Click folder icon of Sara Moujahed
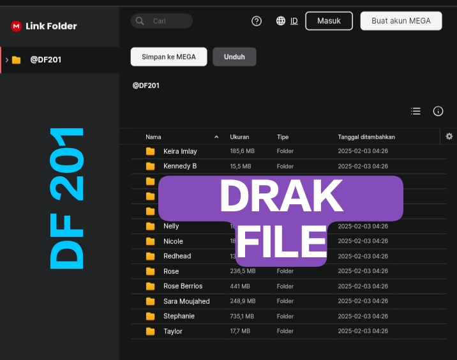The height and width of the screenshot is (360, 457). (x=151, y=301)
